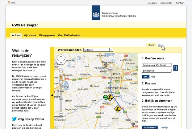This screenshot has height=129, width=192.
Task: Open the Mijn gegevens tab
Action: click(47, 35)
